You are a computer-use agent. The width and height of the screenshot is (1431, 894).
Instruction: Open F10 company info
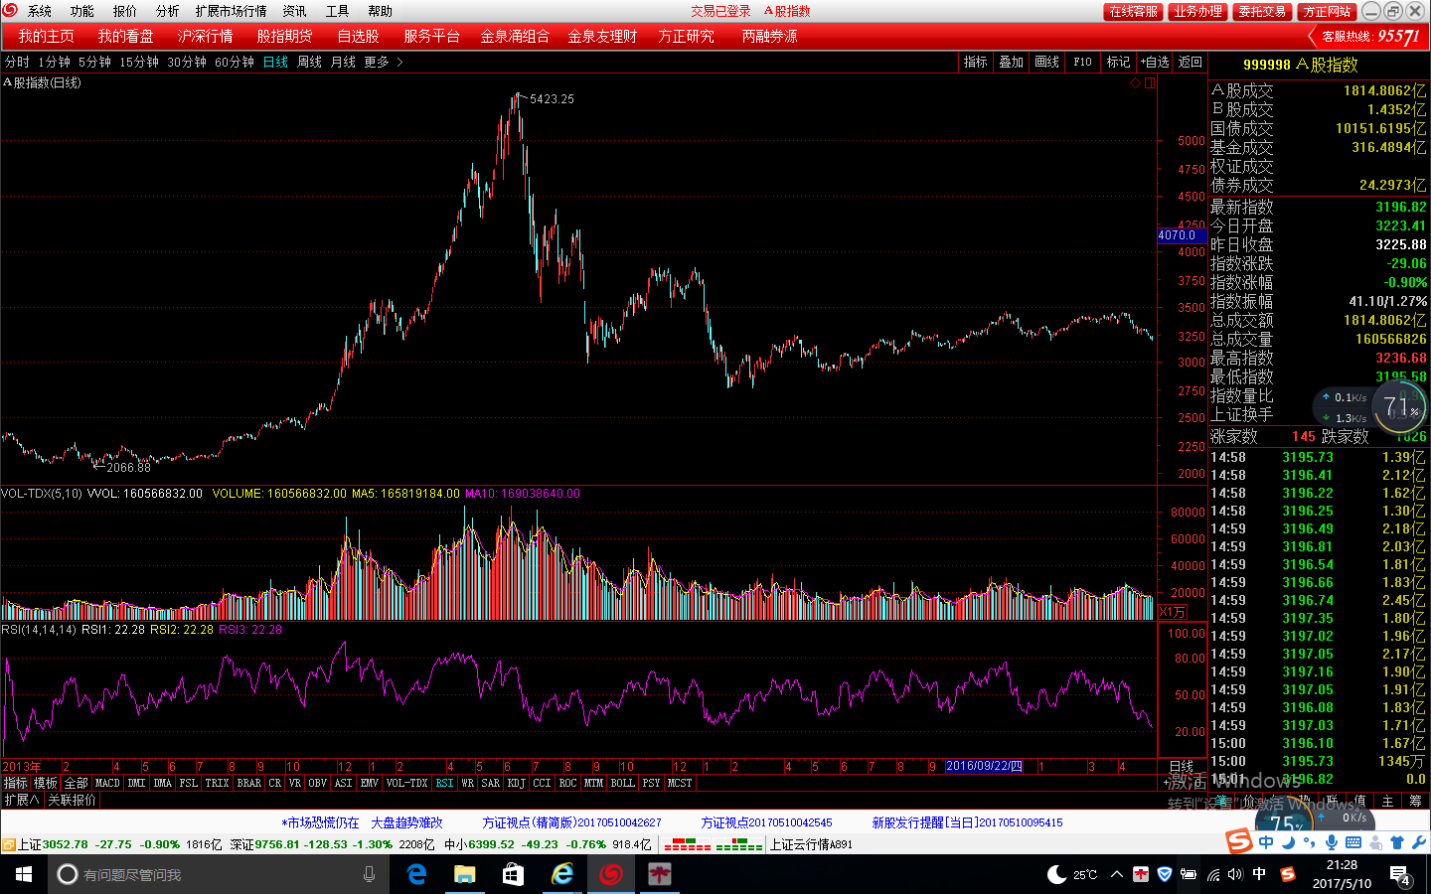pyautogui.click(x=1083, y=62)
